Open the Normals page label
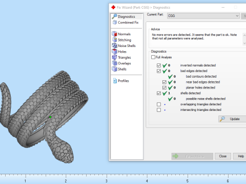 click(124, 34)
